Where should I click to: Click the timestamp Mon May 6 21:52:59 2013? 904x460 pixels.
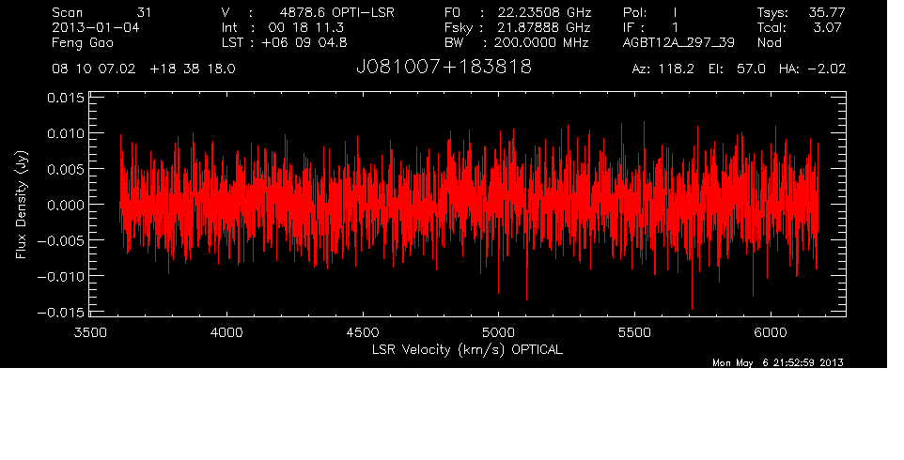pos(778,362)
